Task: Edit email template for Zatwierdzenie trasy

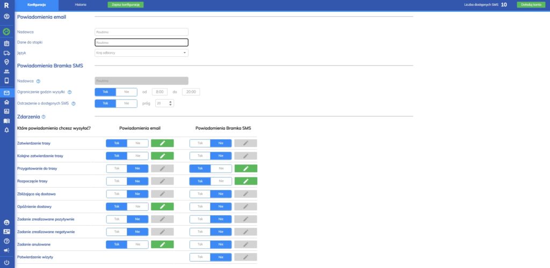Action: click(x=163, y=143)
